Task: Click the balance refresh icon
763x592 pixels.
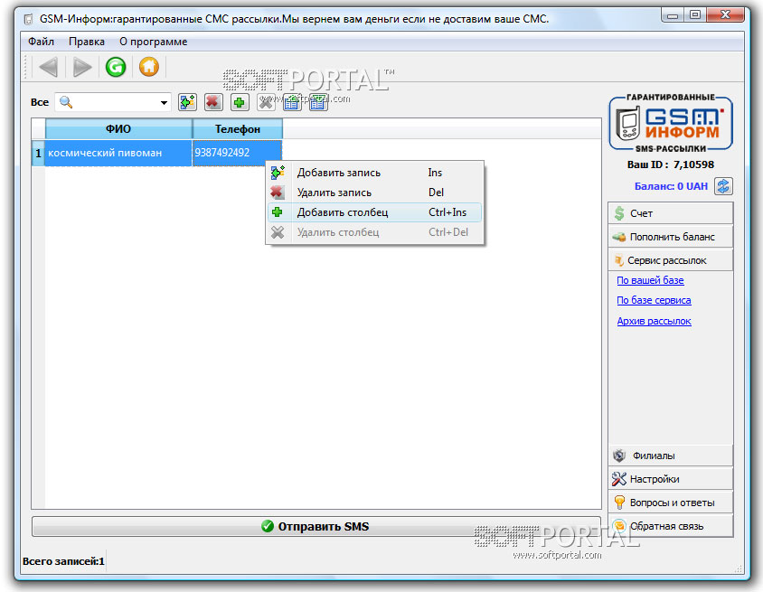Action: (723, 186)
